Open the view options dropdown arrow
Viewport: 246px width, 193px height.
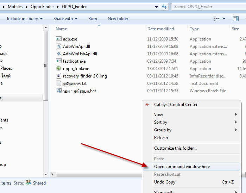point(224,19)
